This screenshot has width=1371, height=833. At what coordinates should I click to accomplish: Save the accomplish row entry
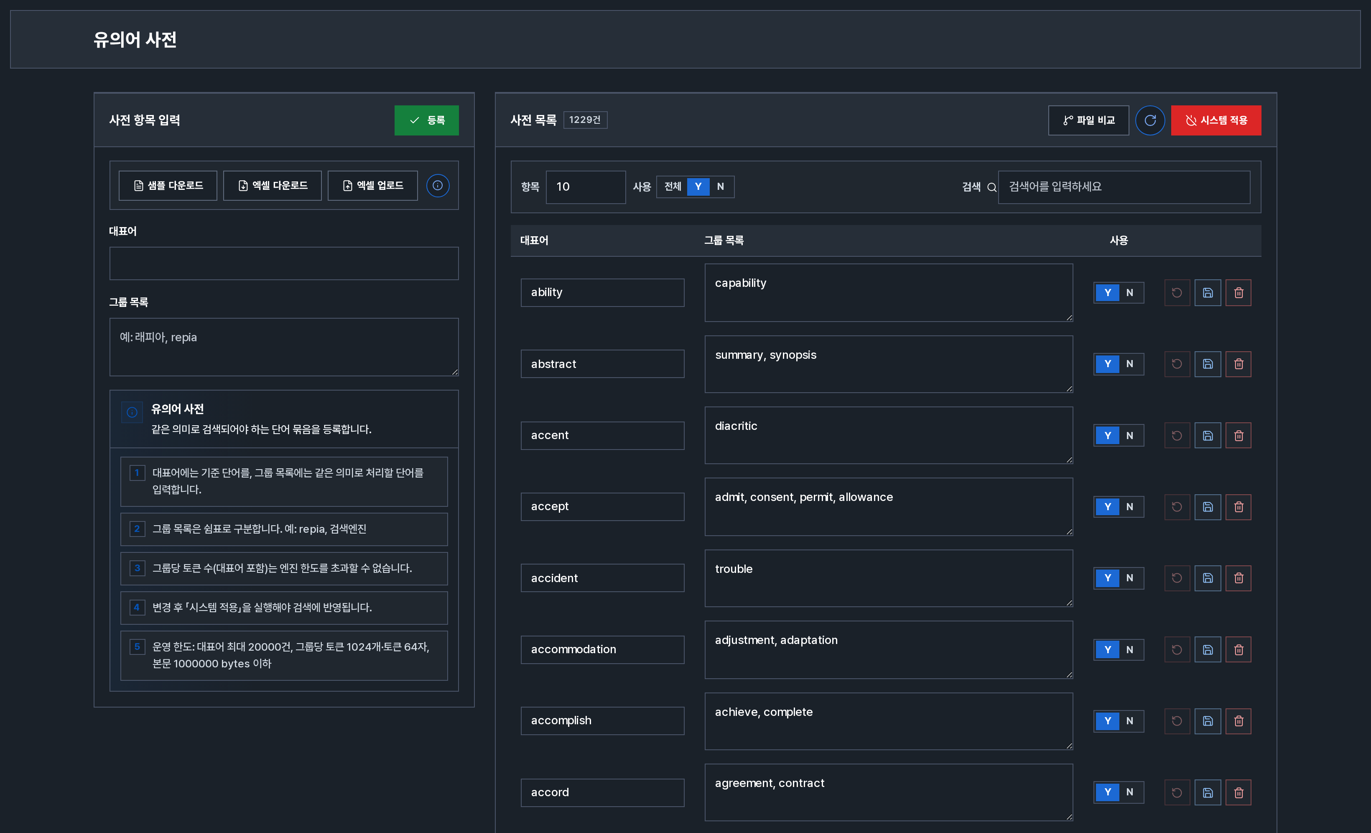point(1208,721)
